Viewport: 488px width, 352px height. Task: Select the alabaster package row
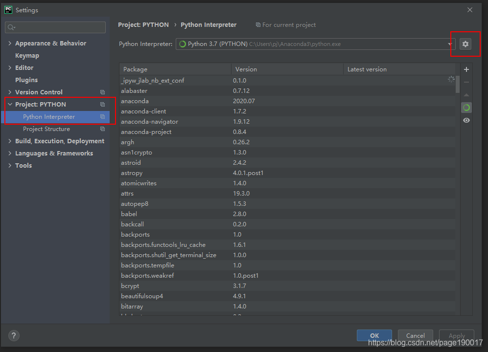click(287, 91)
